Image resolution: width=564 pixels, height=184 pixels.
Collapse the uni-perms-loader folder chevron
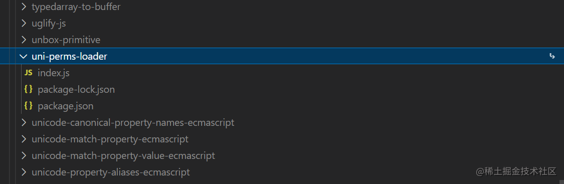click(x=24, y=57)
